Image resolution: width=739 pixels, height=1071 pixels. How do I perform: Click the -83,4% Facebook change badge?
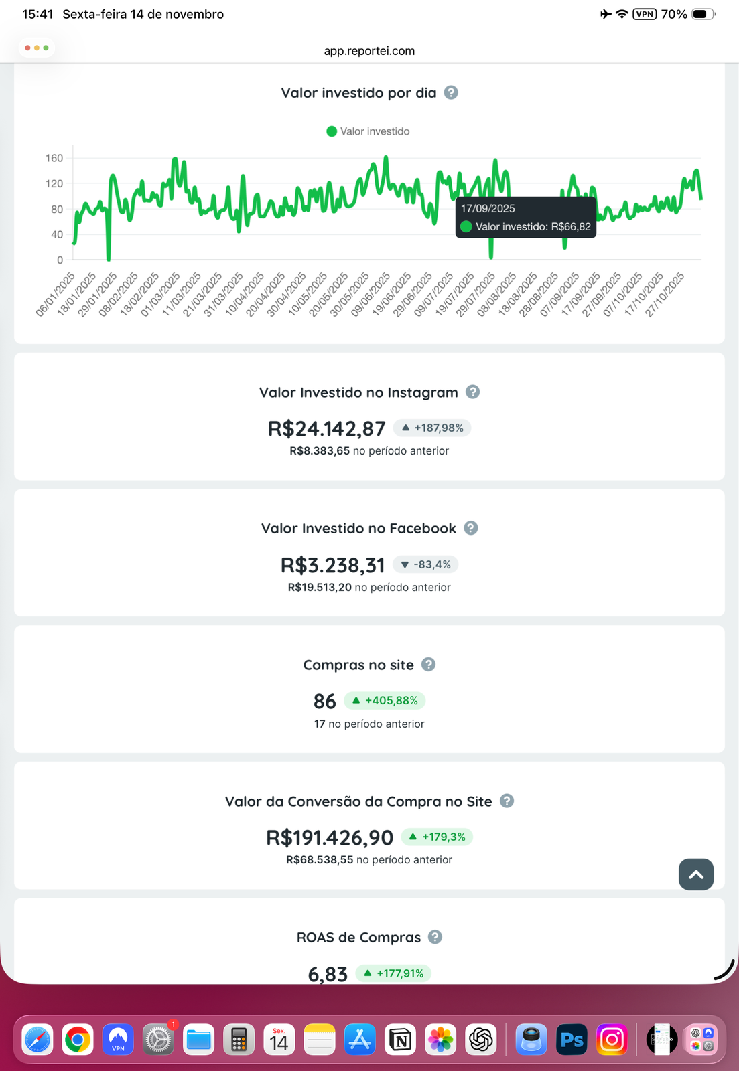pyautogui.click(x=425, y=564)
